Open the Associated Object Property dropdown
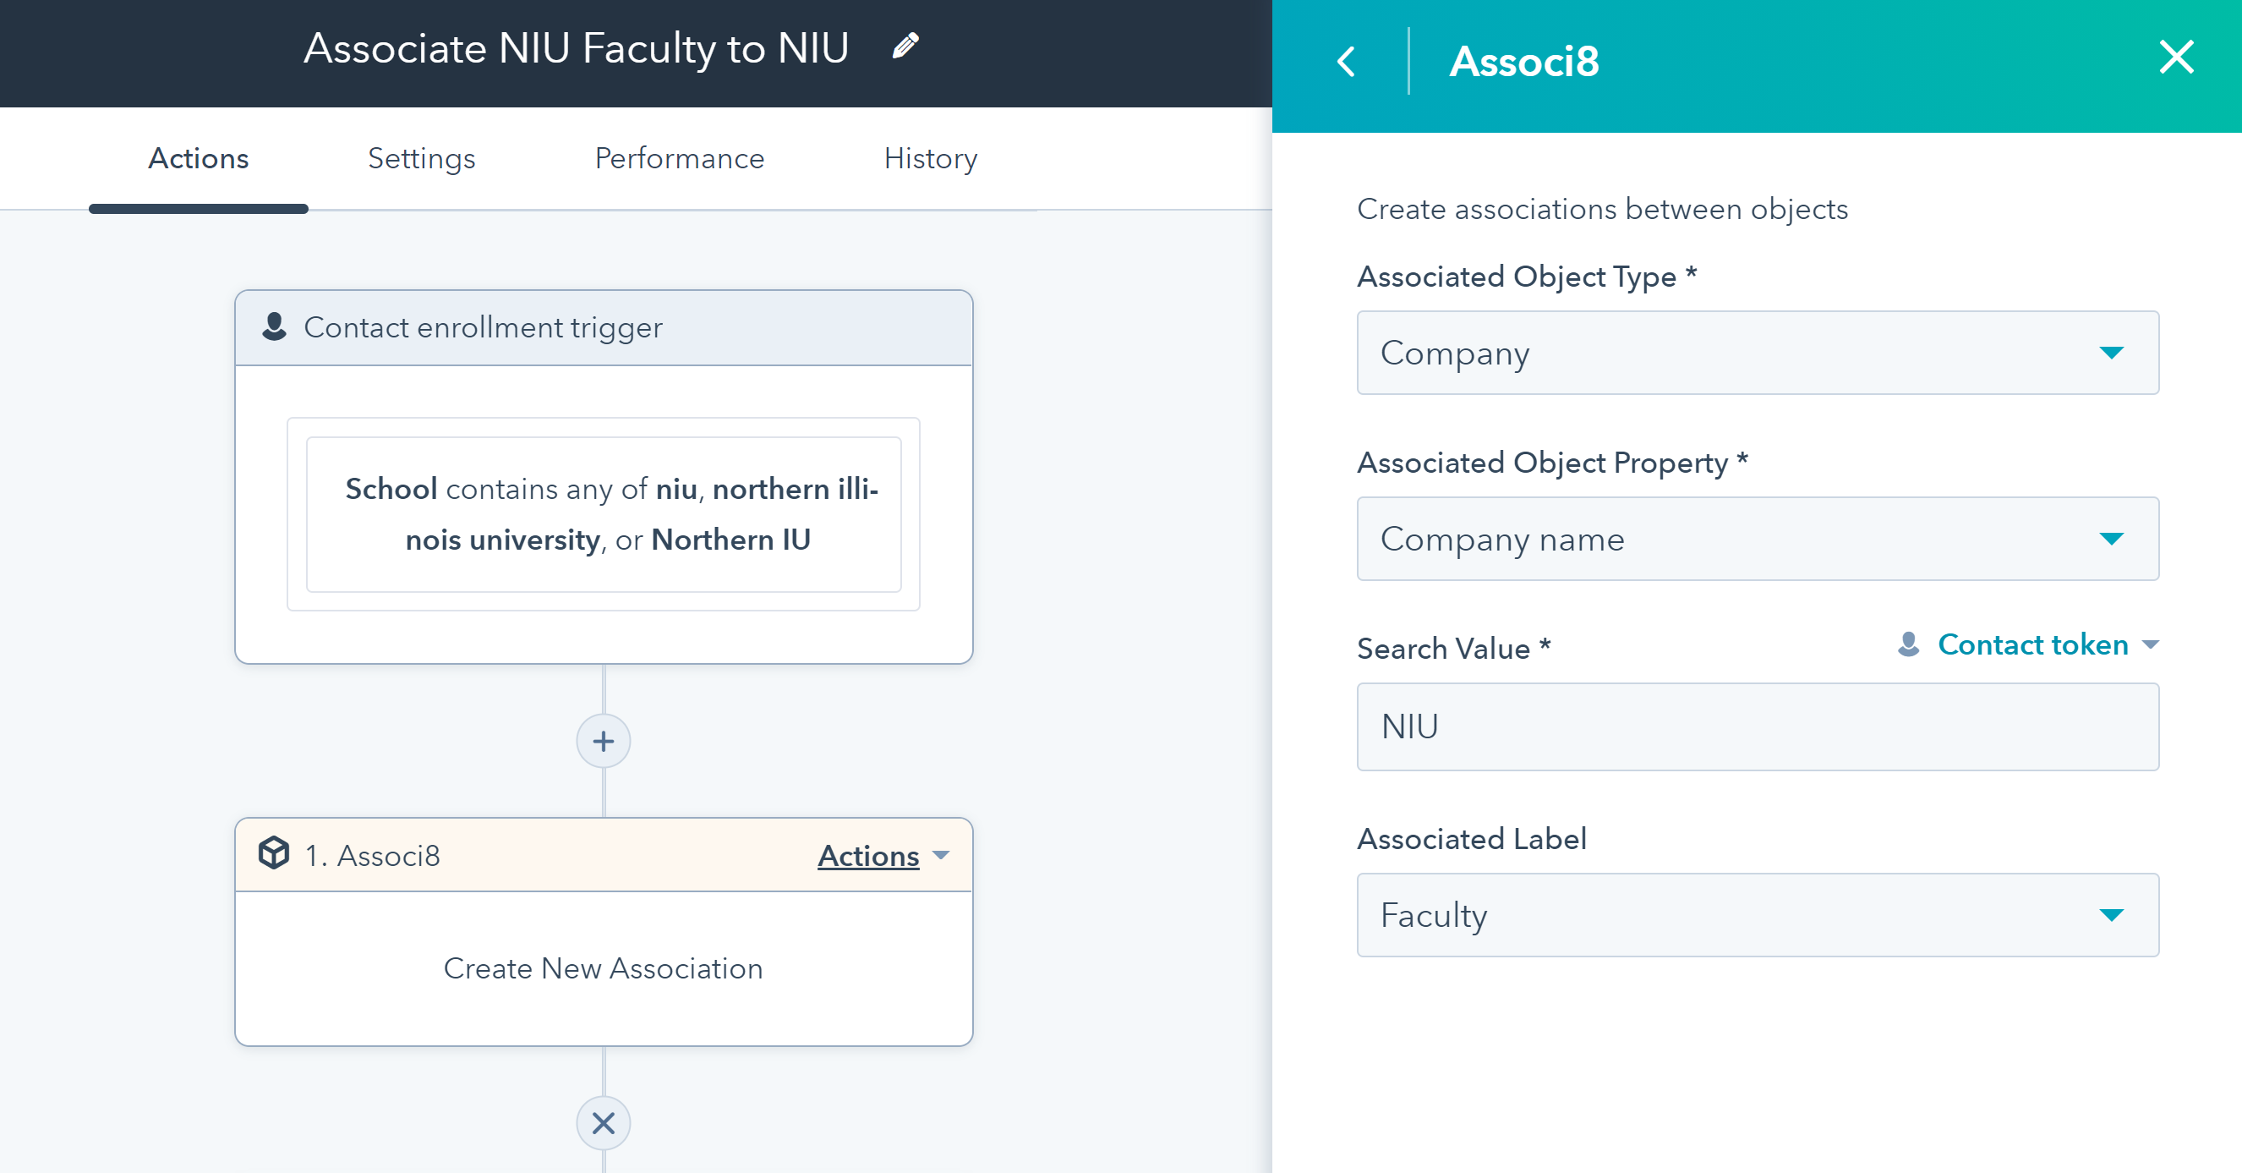This screenshot has width=2242, height=1173. [1758, 539]
